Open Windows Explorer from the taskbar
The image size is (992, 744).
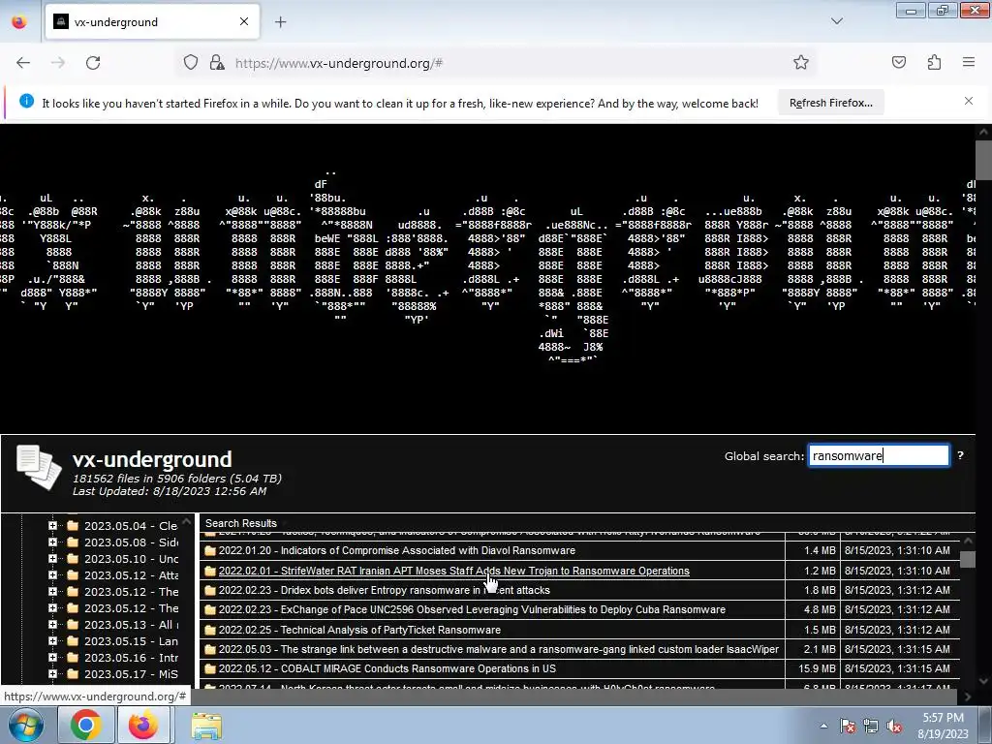tap(206, 727)
